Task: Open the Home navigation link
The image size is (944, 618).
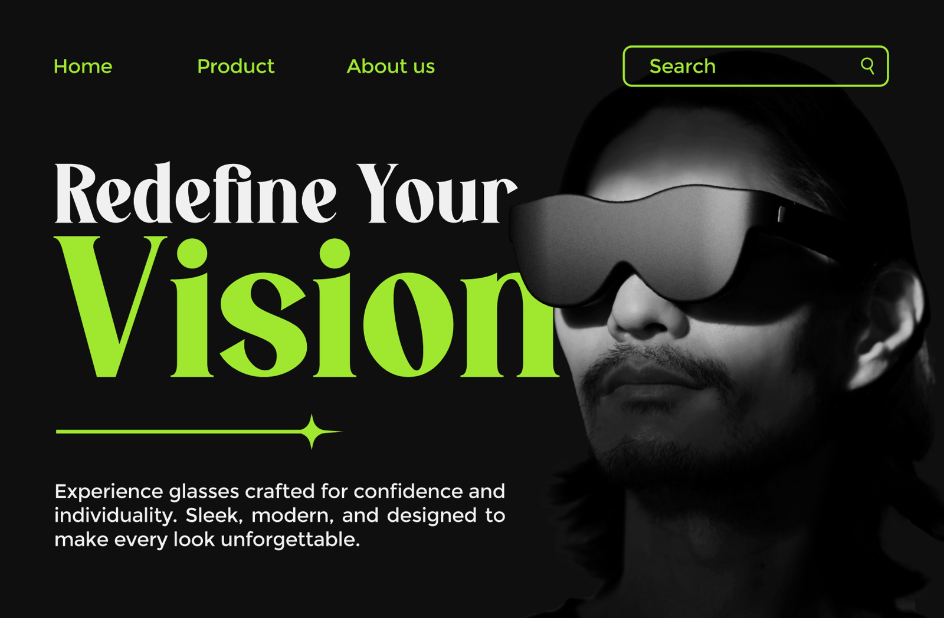Action: click(x=83, y=66)
